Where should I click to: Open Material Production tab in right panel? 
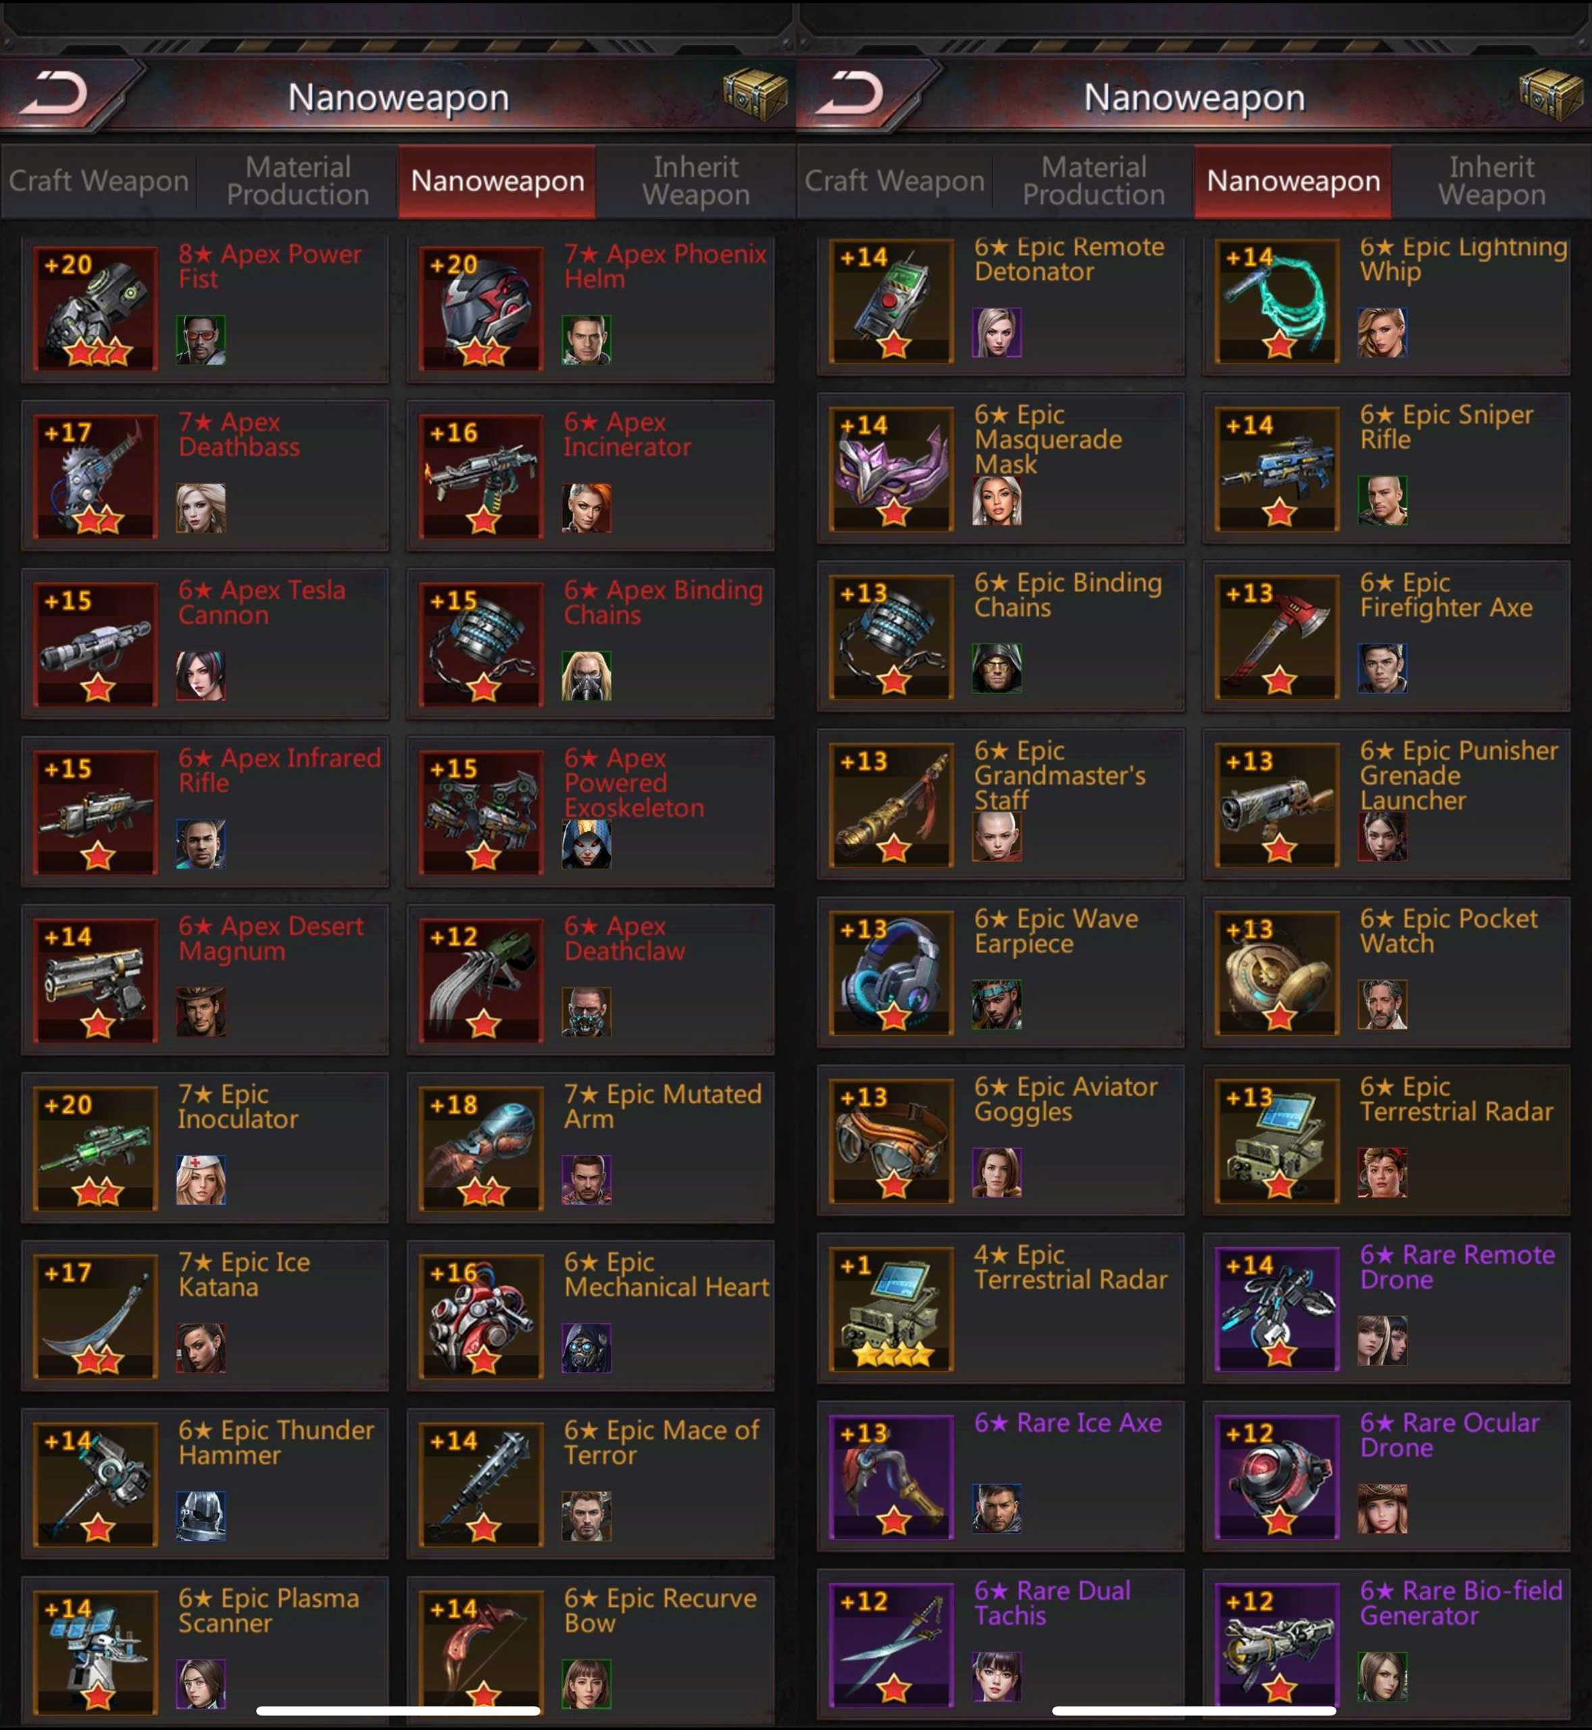tap(1093, 181)
